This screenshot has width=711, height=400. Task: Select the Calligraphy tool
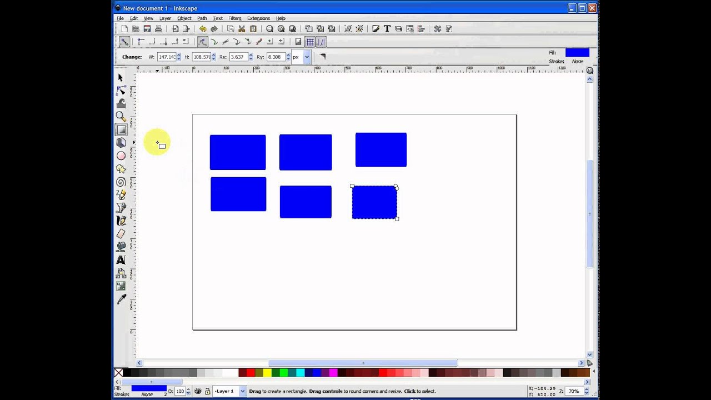[121, 221]
